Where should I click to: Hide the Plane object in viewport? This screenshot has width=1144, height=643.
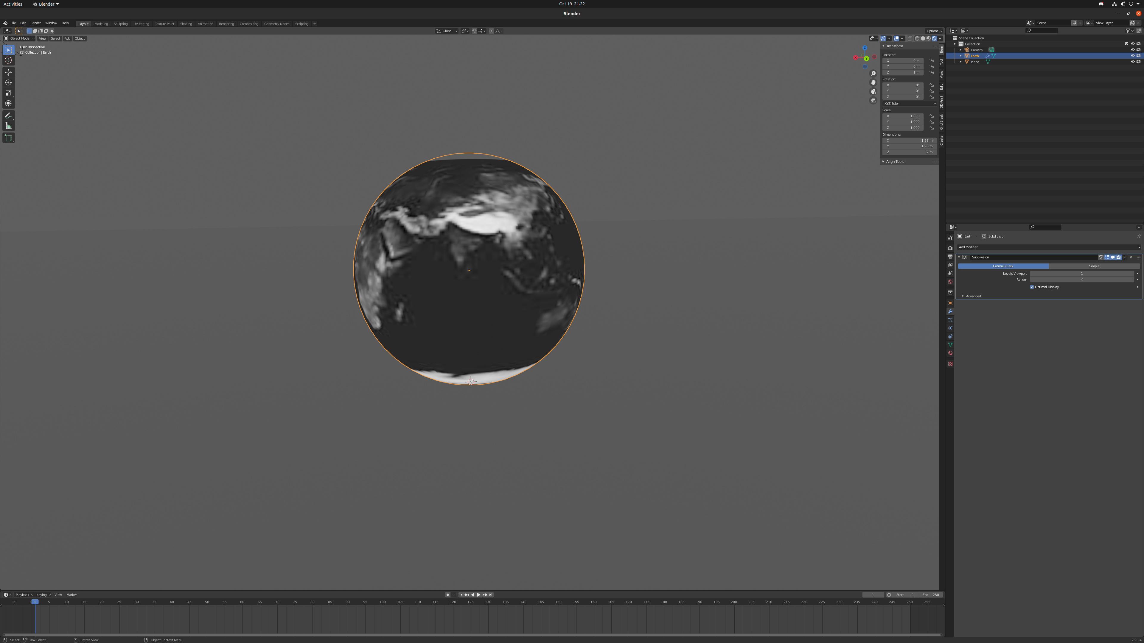click(x=1132, y=62)
